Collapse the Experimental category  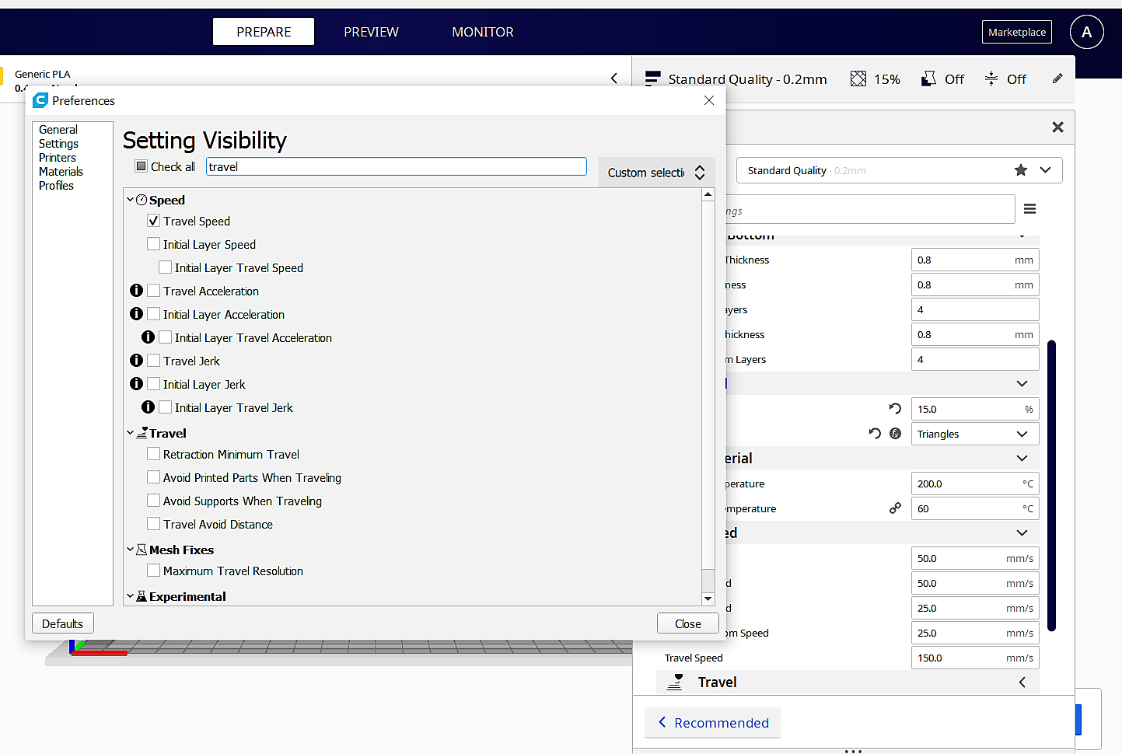coord(131,596)
